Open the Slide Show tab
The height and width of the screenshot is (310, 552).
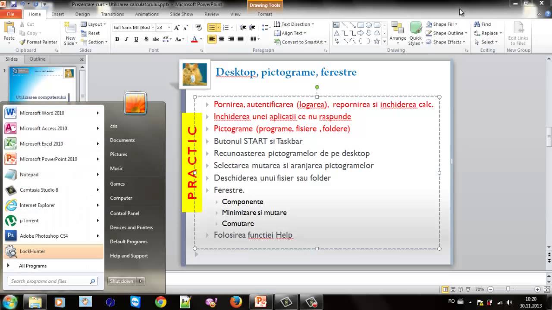pyautogui.click(x=182, y=14)
